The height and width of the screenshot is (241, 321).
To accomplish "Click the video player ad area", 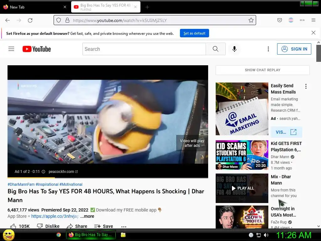I will click(x=108, y=121).
